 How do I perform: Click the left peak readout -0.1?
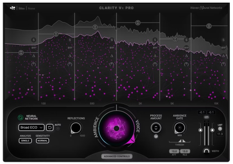202,112
